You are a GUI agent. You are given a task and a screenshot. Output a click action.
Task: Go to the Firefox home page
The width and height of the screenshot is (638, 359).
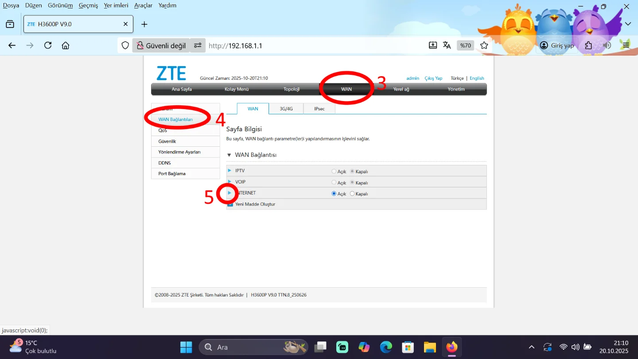pyautogui.click(x=66, y=45)
